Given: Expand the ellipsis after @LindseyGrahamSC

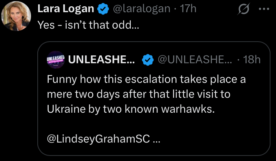Looking at the screenshot, I should coord(157,140).
